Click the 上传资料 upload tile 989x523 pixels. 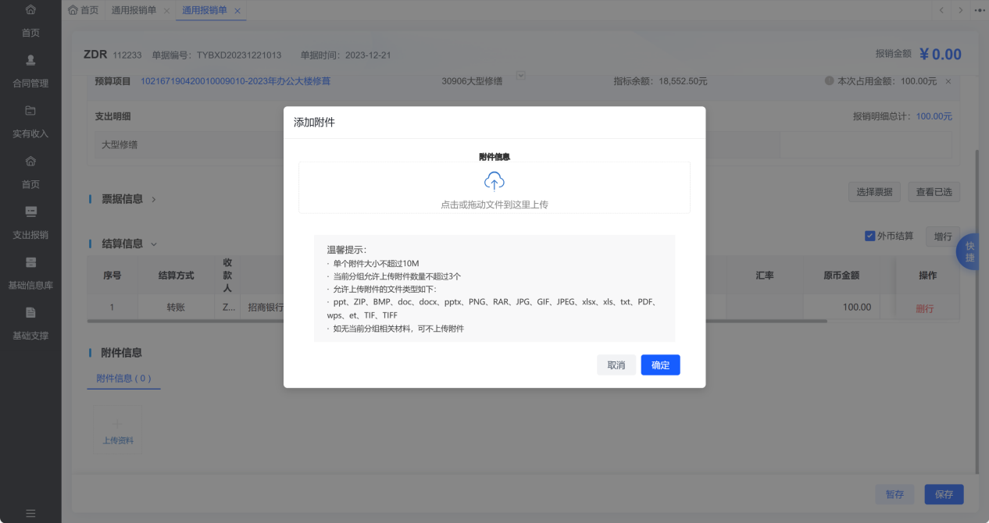click(118, 430)
